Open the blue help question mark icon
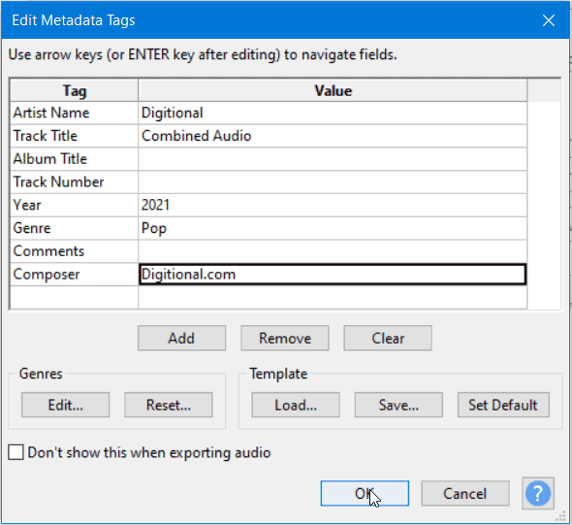This screenshot has width=572, height=525. 538,493
